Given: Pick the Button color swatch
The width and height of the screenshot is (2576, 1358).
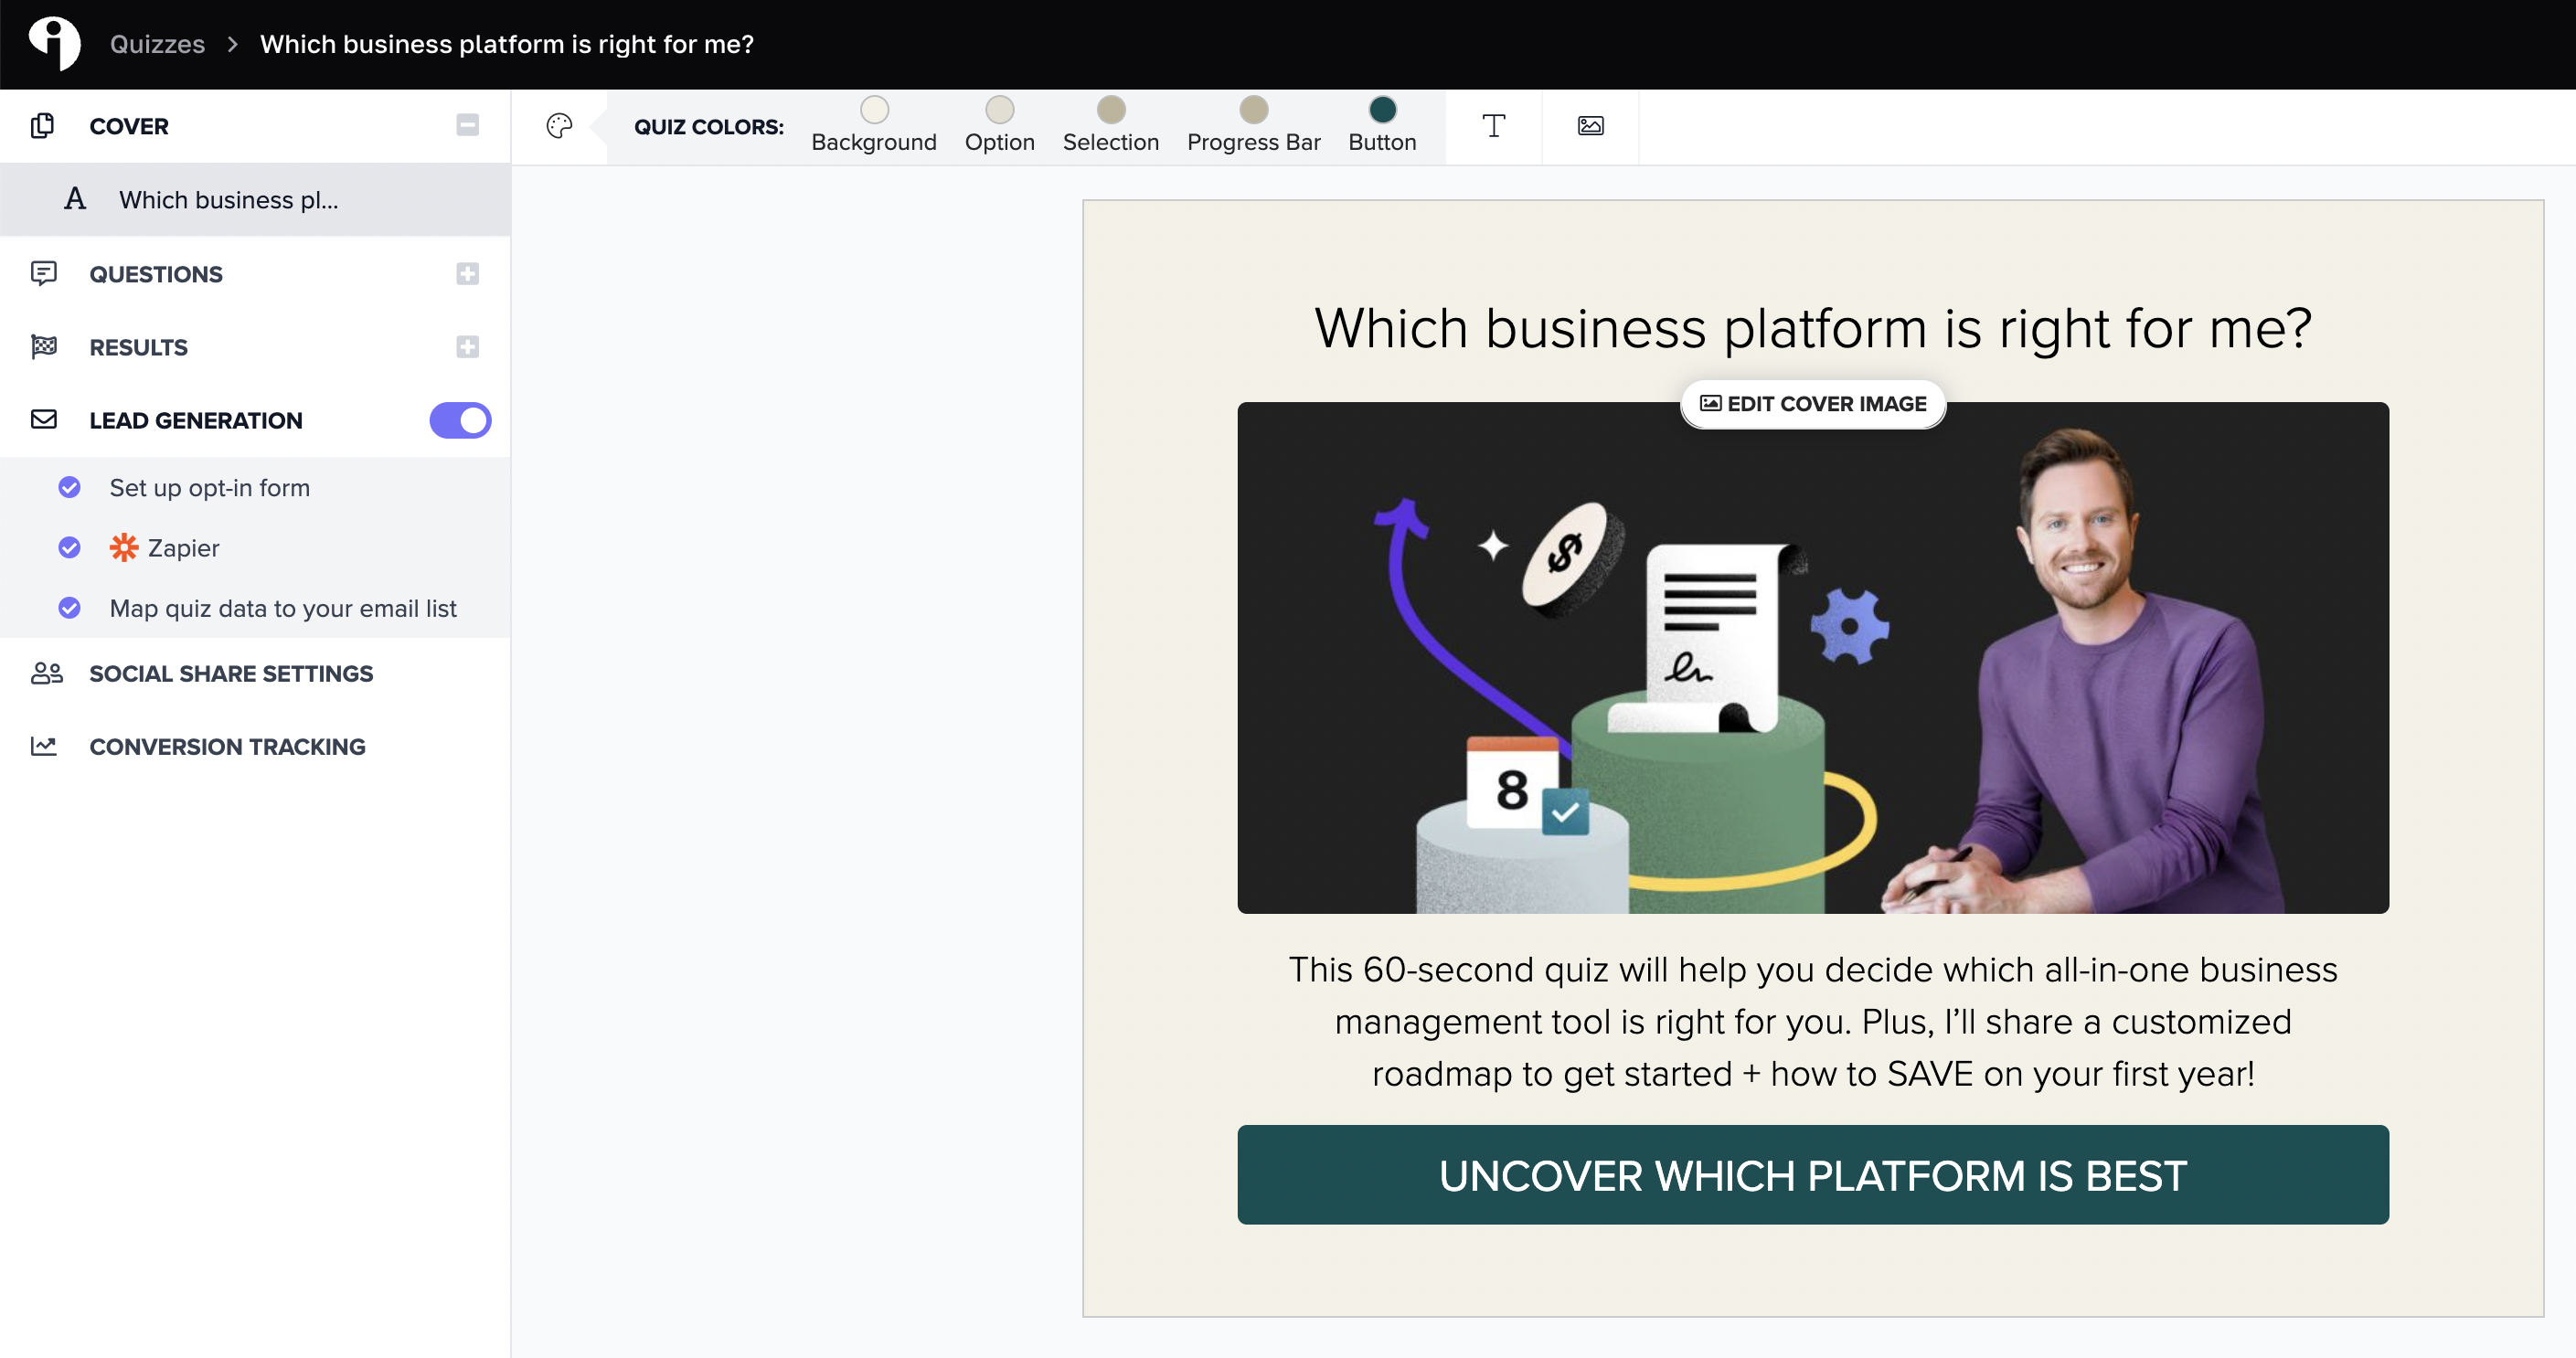Looking at the screenshot, I should (1382, 109).
